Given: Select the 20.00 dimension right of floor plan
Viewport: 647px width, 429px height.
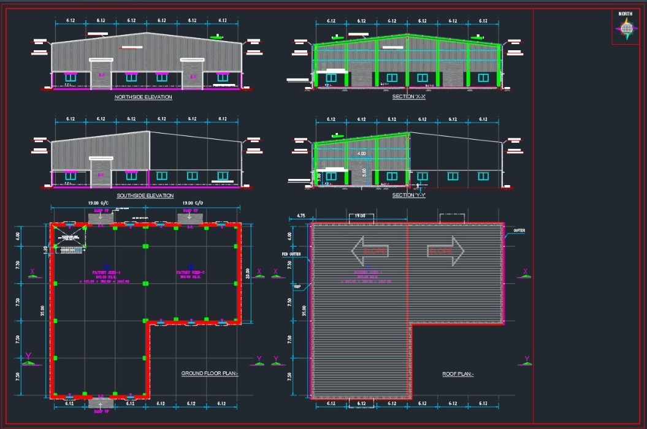Looking at the screenshot, I should point(248,273).
